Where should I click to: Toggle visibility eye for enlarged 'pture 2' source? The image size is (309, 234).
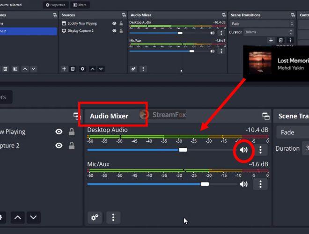point(59,146)
